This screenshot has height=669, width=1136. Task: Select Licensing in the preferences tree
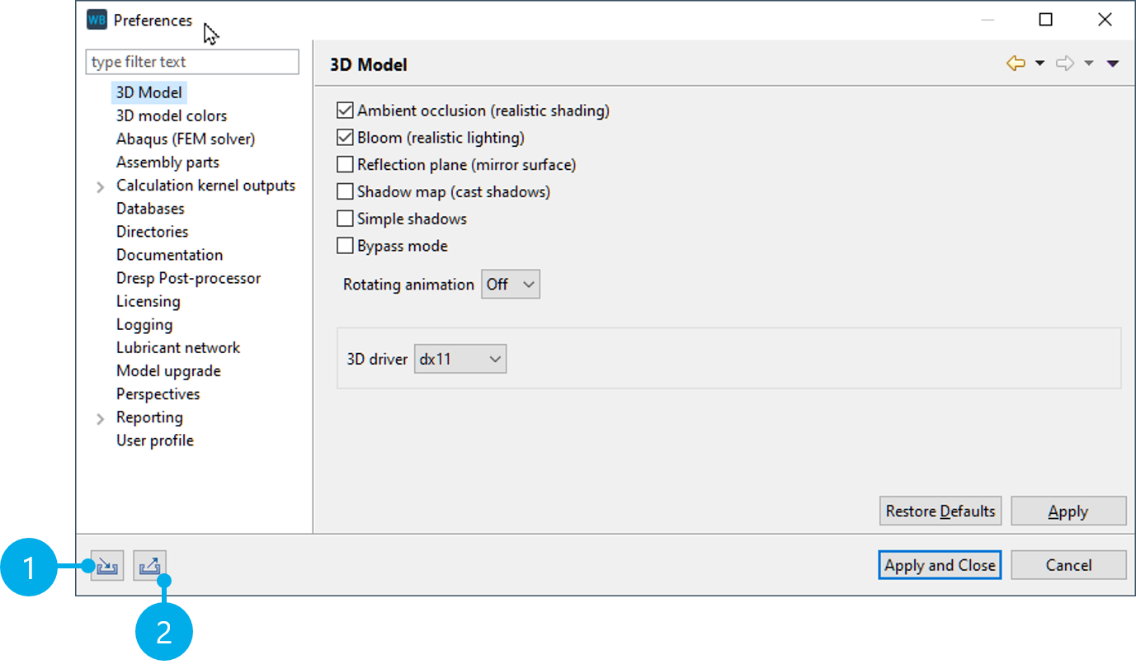tap(148, 301)
